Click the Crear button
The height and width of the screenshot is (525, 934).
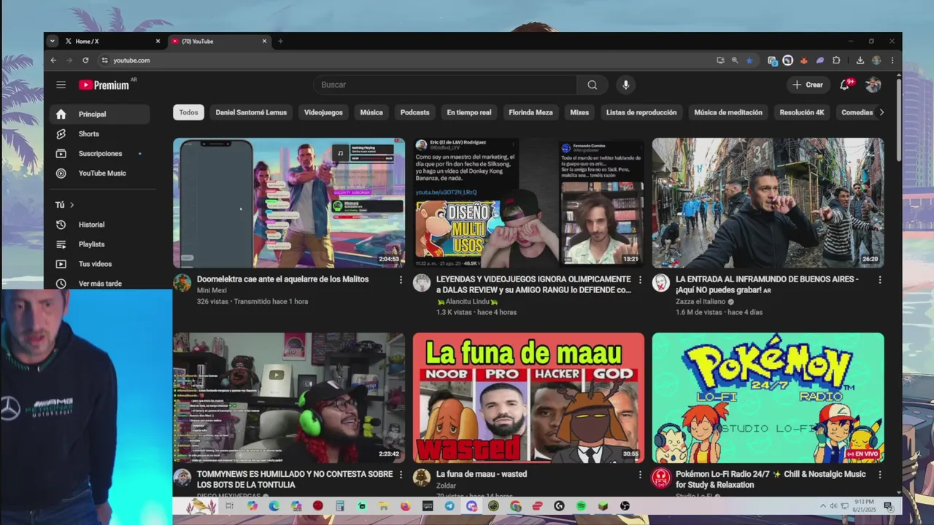click(x=808, y=85)
